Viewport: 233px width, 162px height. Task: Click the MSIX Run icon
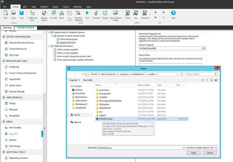tap(136, 13)
